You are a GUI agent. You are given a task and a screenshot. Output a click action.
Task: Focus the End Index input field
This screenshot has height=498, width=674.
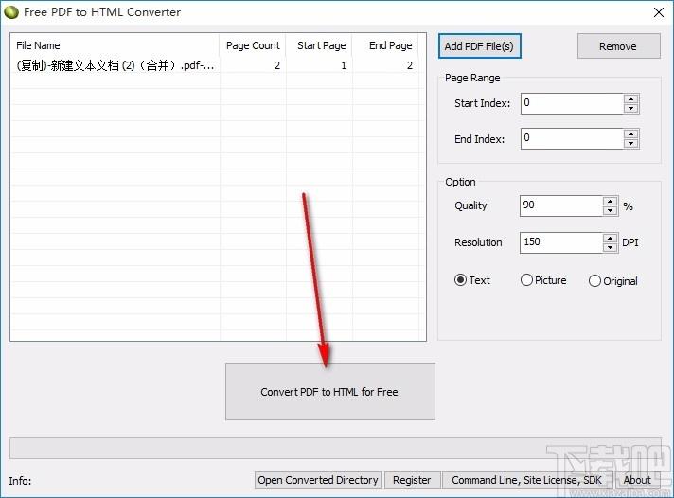point(573,139)
